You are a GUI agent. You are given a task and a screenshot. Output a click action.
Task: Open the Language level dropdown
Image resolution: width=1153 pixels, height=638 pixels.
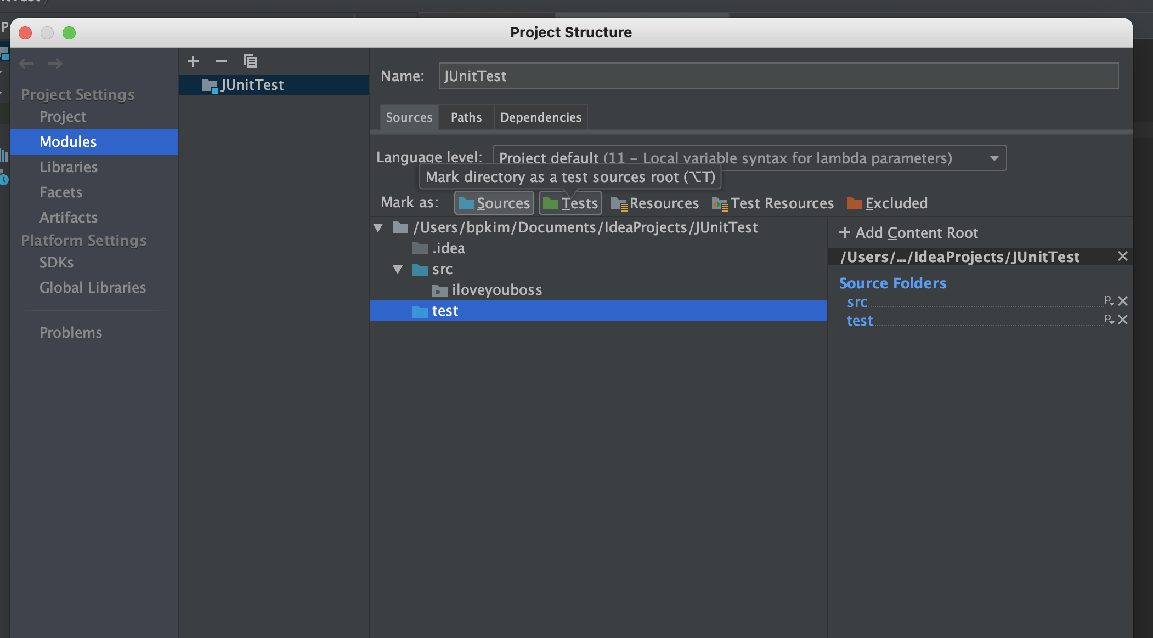click(x=994, y=158)
